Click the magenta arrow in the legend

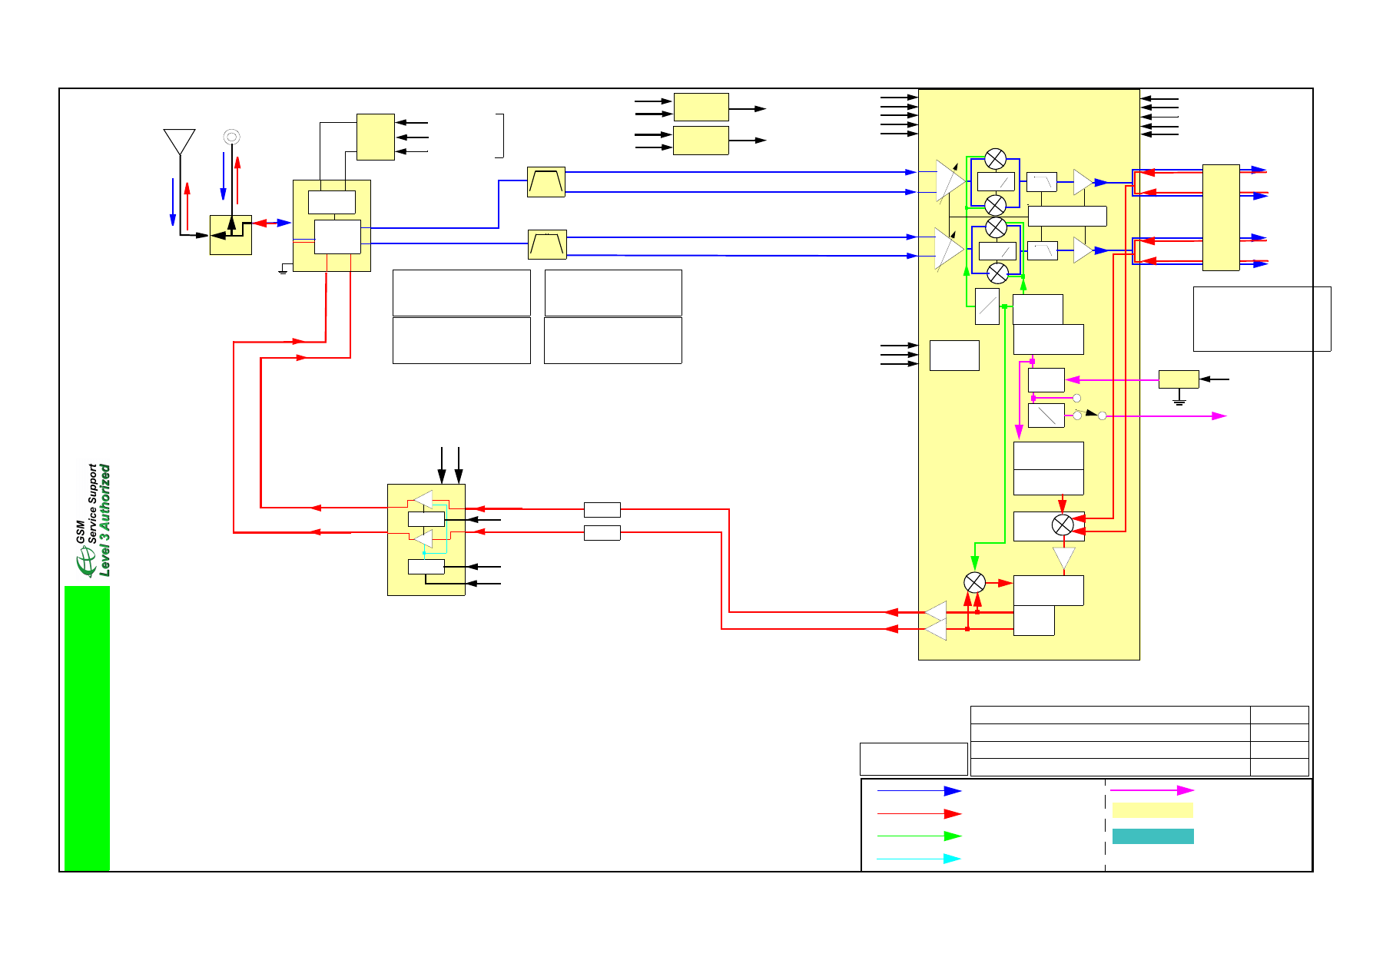pyautogui.click(x=1152, y=790)
